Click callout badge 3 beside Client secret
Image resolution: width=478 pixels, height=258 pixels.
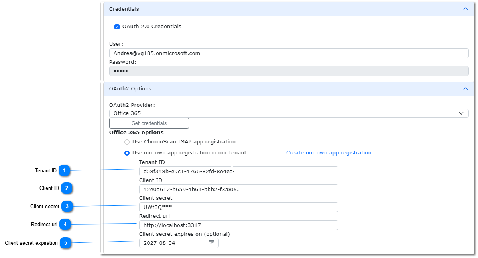coord(66,206)
